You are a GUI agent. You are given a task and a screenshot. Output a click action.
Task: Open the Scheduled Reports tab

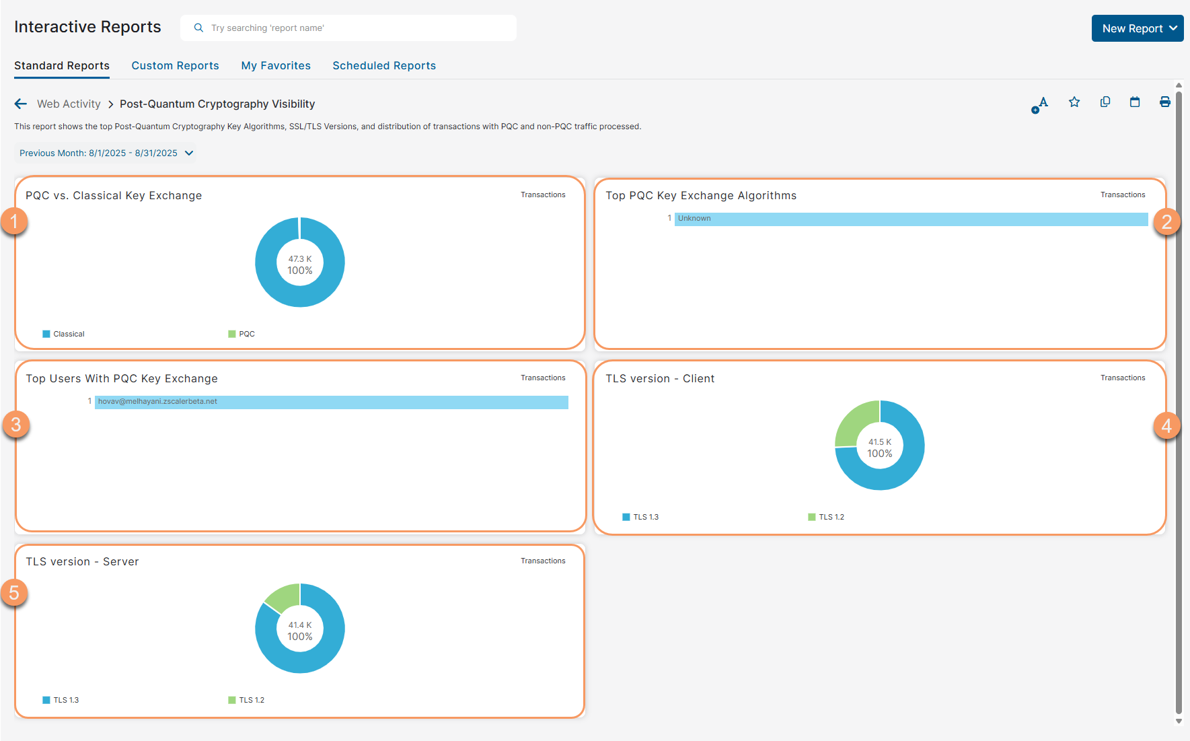(x=384, y=65)
